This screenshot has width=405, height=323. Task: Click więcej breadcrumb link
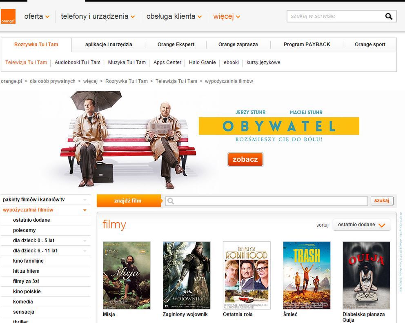90,81
